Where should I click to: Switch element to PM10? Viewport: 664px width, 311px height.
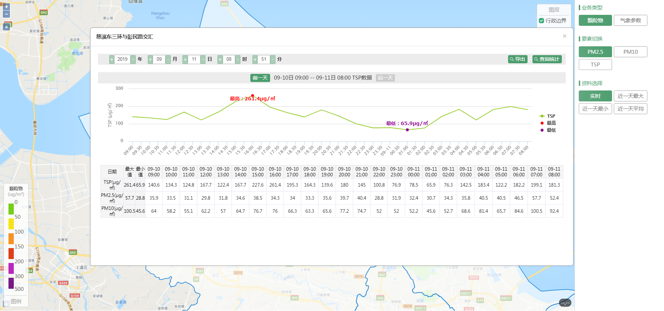[x=630, y=52]
